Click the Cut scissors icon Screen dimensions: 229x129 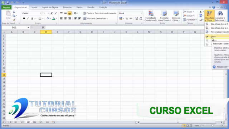point(14,12)
